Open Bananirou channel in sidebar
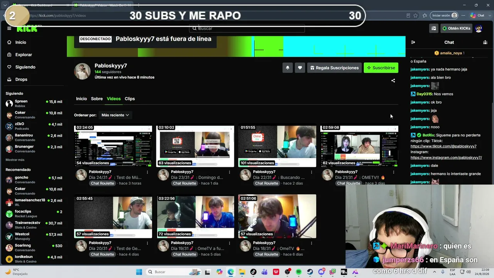 [34, 137]
